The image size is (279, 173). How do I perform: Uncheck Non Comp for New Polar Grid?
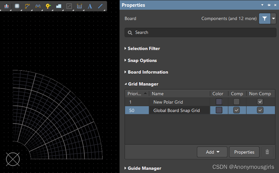click(260, 102)
